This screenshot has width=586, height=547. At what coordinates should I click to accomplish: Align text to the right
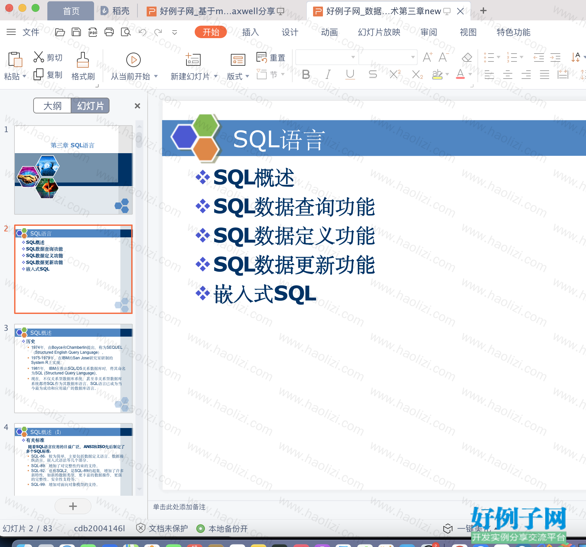(526, 75)
